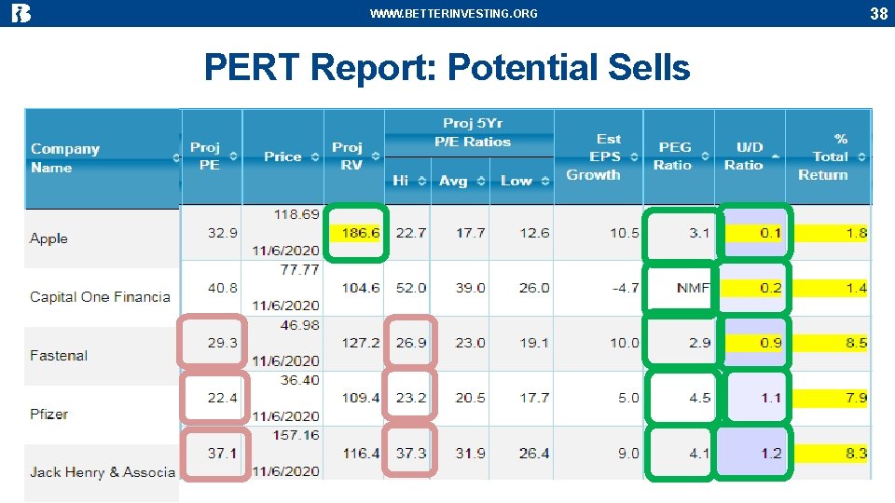Image resolution: width=895 pixels, height=503 pixels.
Task: Click the Proj 5Yr P/E Ratios header
Action: 472,132
